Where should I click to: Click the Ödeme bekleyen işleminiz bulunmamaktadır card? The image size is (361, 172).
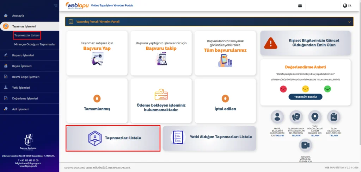pyautogui.click(x=161, y=101)
